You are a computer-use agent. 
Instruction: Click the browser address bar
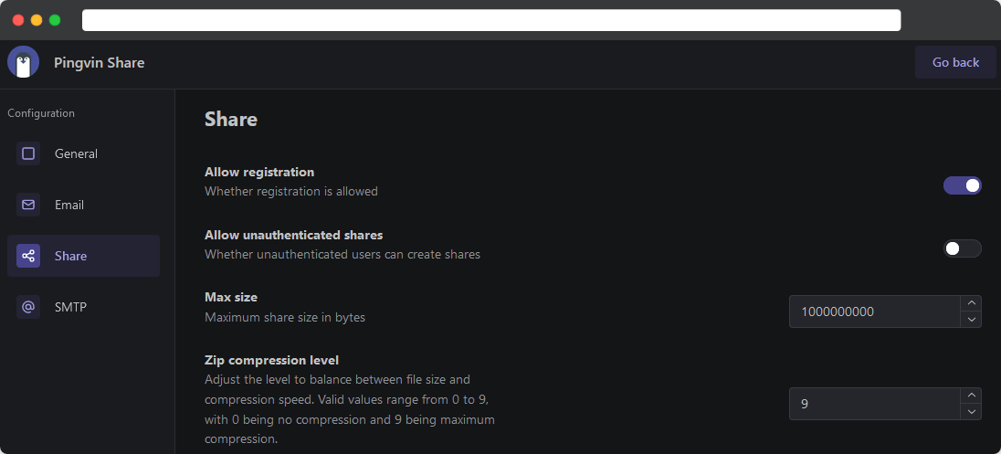click(x=491, y=20)
